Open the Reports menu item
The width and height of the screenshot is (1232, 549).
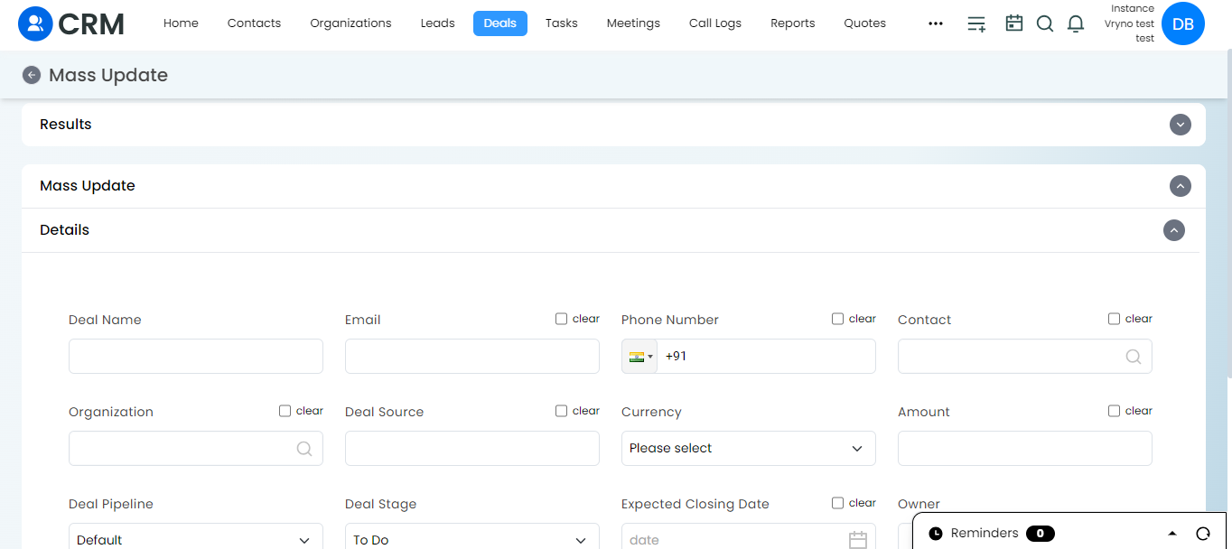(793, 23)
